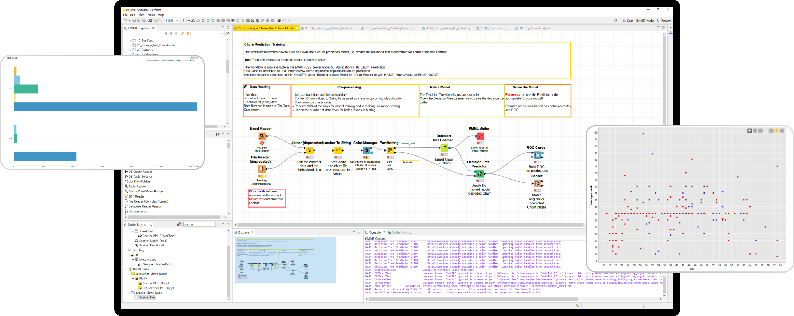Select the Scorer node icon
This screenshot has width=794, height=316.
537,183
